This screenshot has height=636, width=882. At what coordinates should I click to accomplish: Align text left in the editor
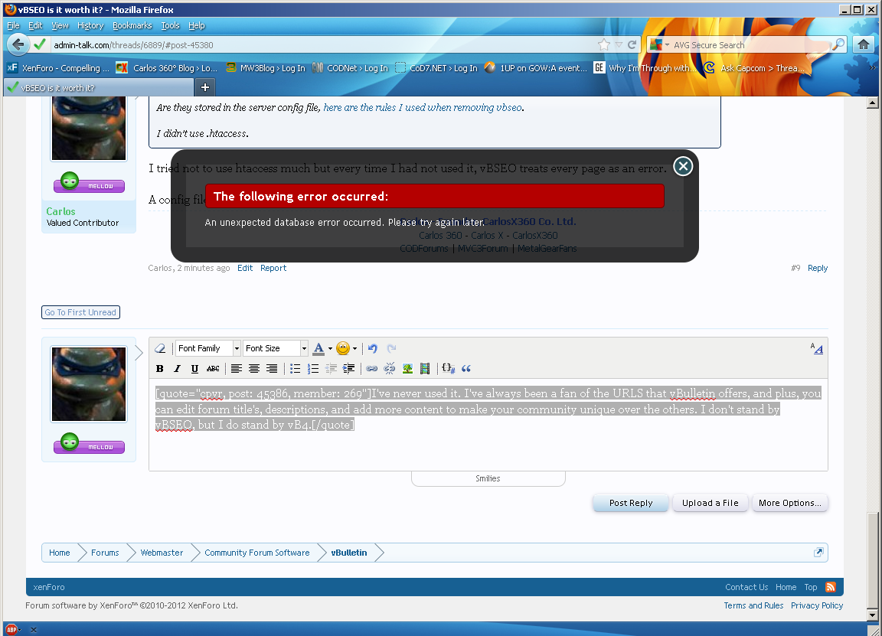click(x=237, y=369)
